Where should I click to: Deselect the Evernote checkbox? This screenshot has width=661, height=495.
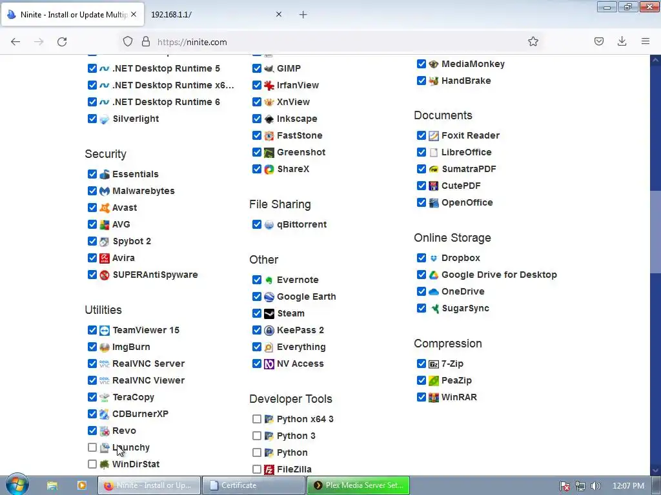click(257, 280)
